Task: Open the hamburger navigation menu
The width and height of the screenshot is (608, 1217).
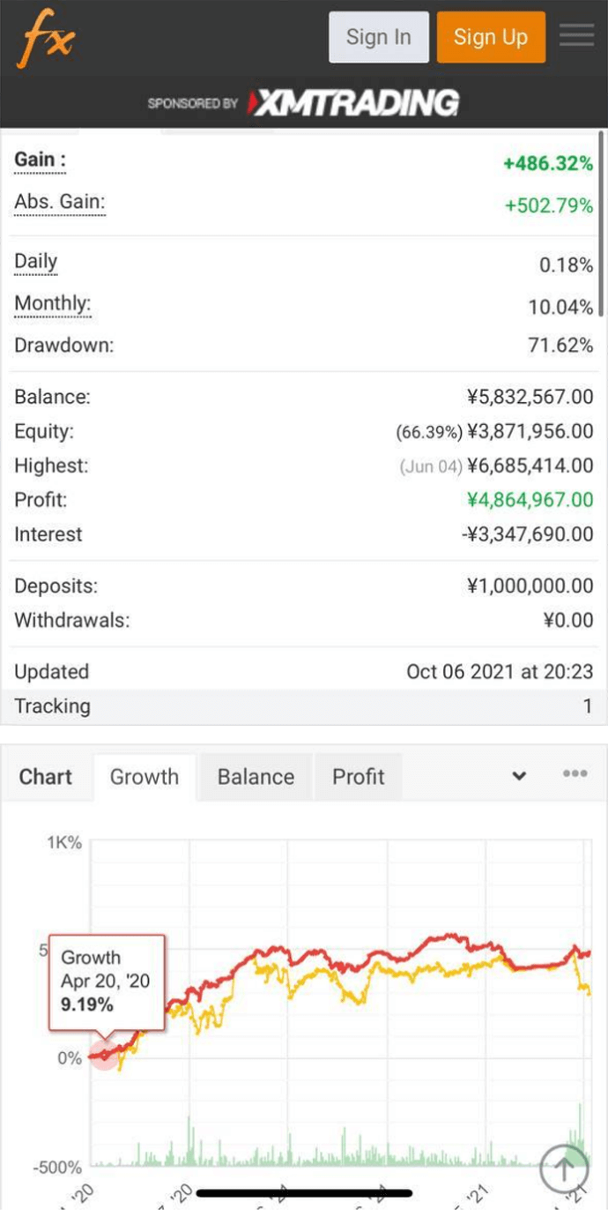Action: coord(576,37)
